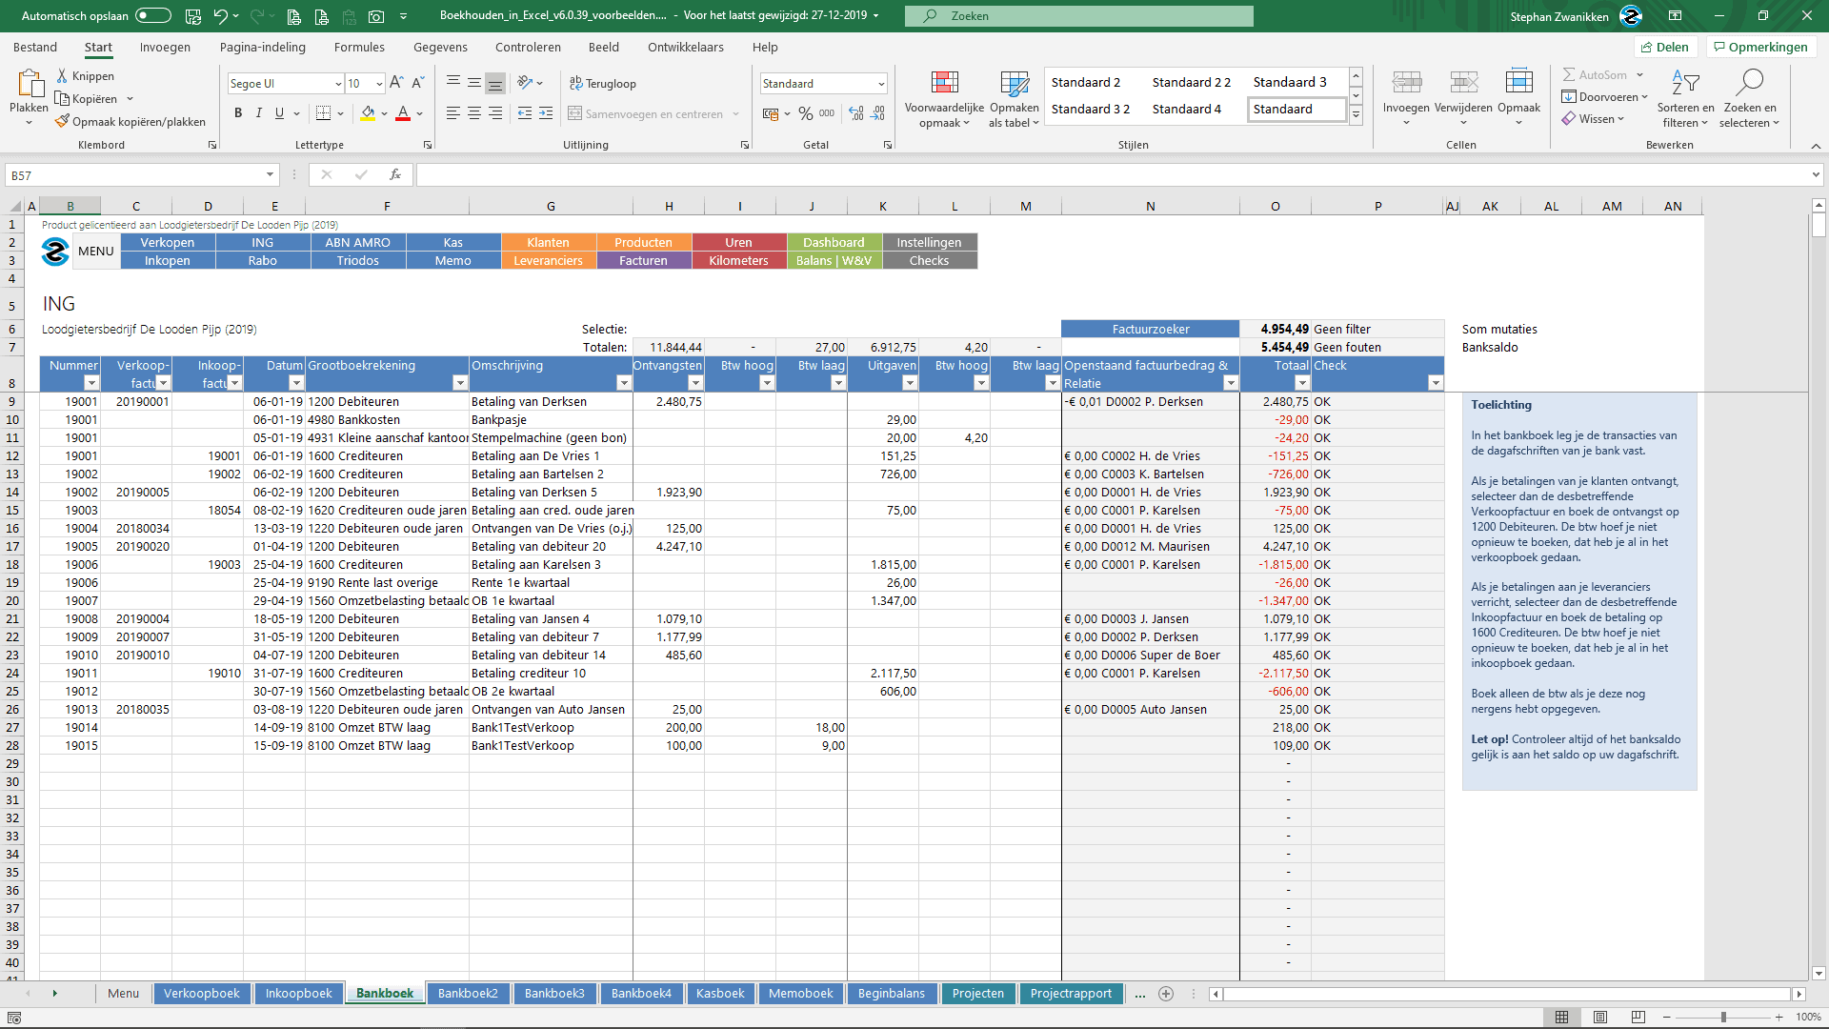Image resolution: width=1829 pixels, height=1029 pixels.
Task: Toggle italic formatting button
Action: pyautogui.click(x=258, y=113)
